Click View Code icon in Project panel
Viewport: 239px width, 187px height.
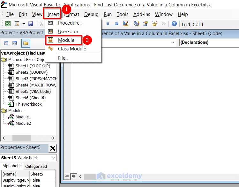coord(6,43)
